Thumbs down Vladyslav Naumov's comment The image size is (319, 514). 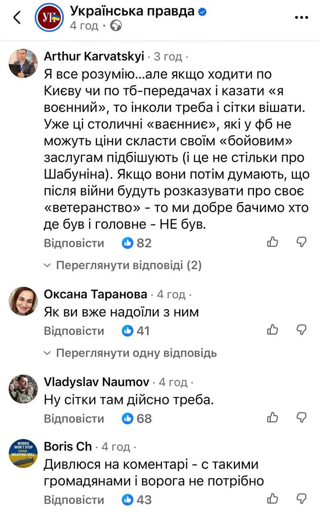pos(301,418)
